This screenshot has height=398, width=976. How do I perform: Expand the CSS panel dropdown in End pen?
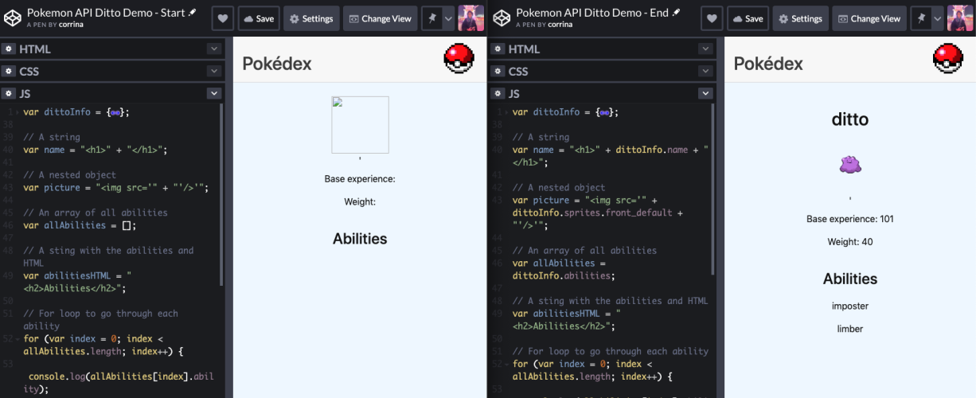705,71
